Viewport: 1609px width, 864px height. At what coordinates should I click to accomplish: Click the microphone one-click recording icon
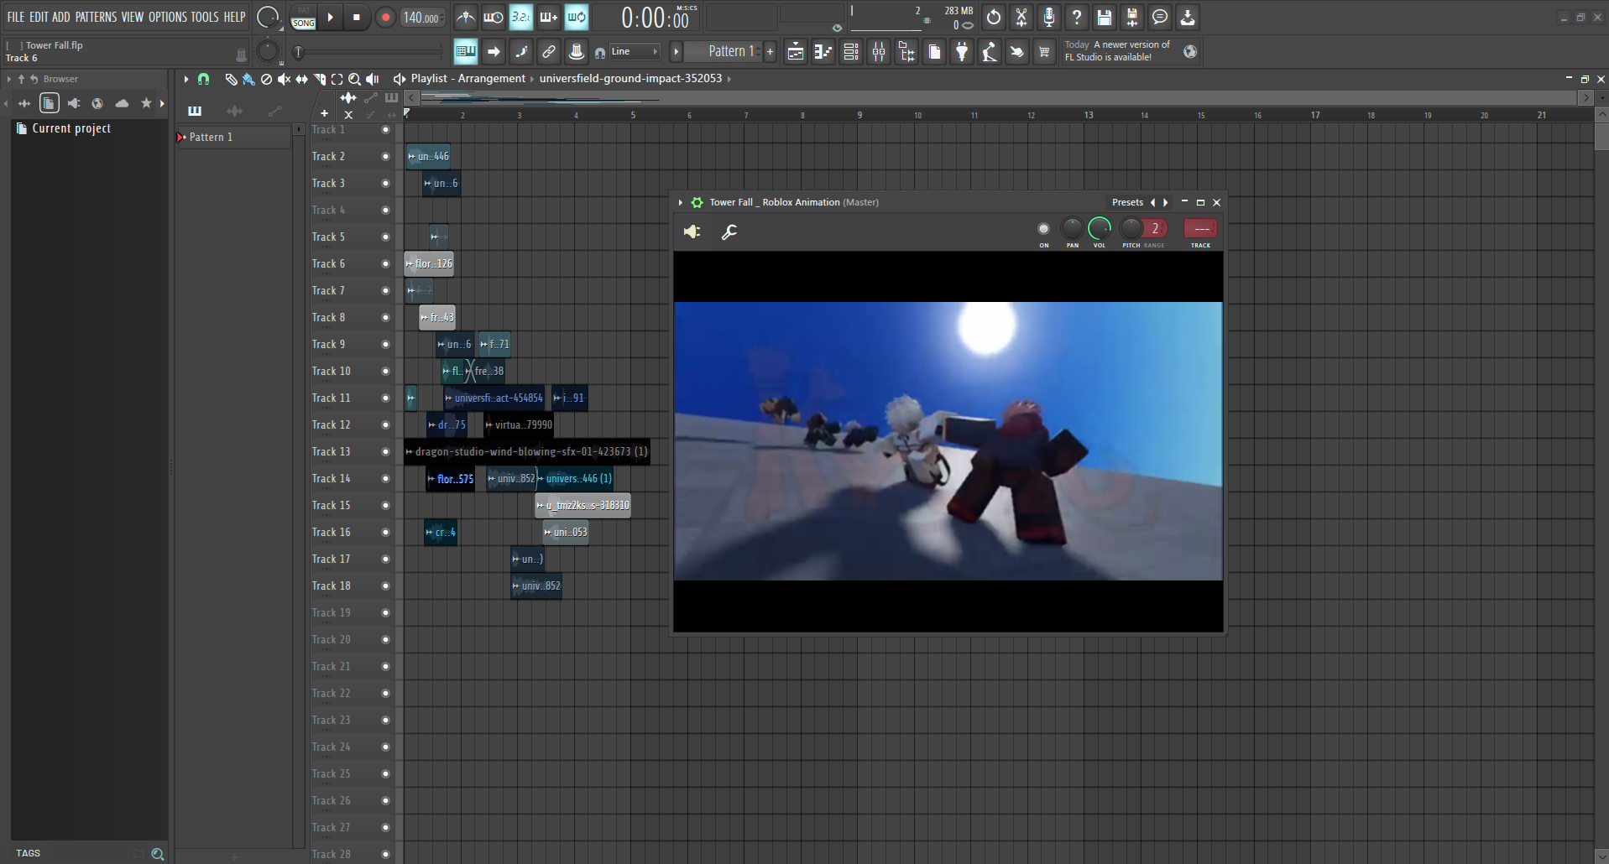pyautogui.click(x=1049, y=17)
